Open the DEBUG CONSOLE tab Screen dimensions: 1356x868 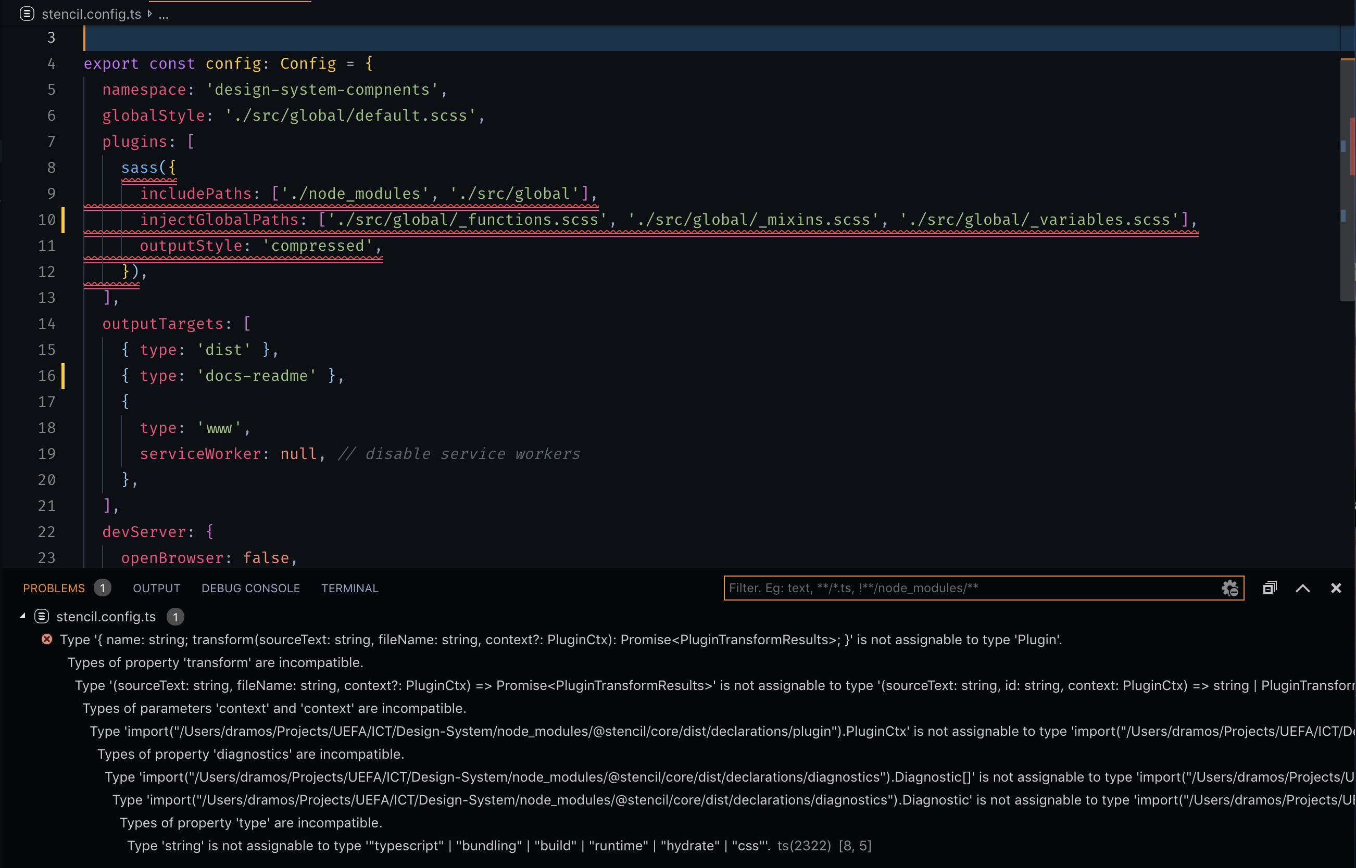click(250, 588)
